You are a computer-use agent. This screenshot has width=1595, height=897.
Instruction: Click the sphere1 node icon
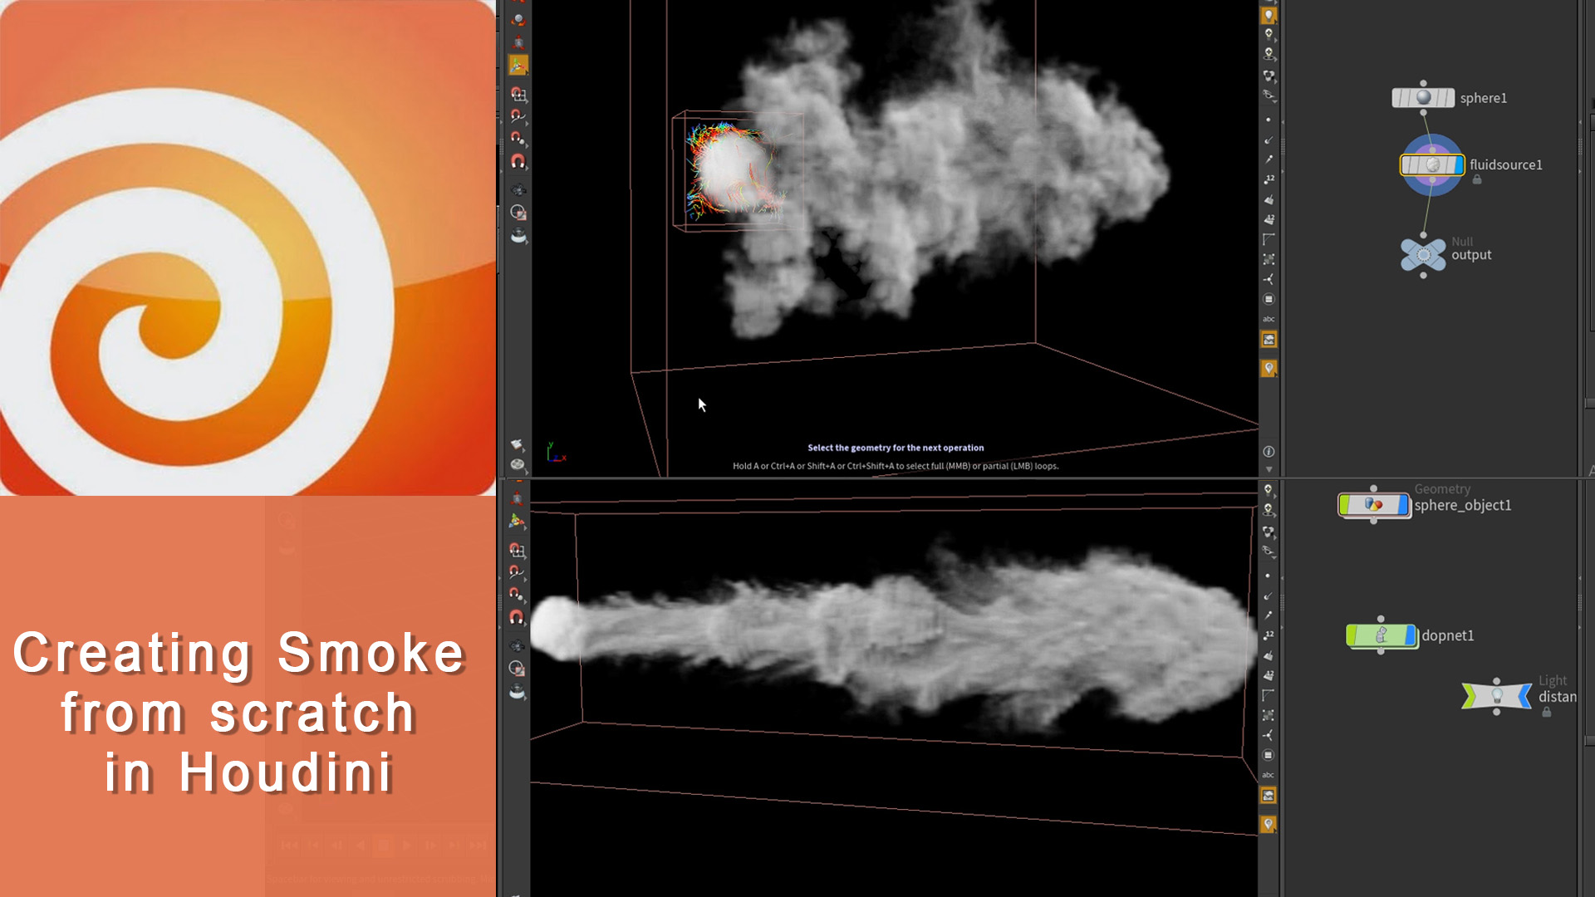[1423, 97]
